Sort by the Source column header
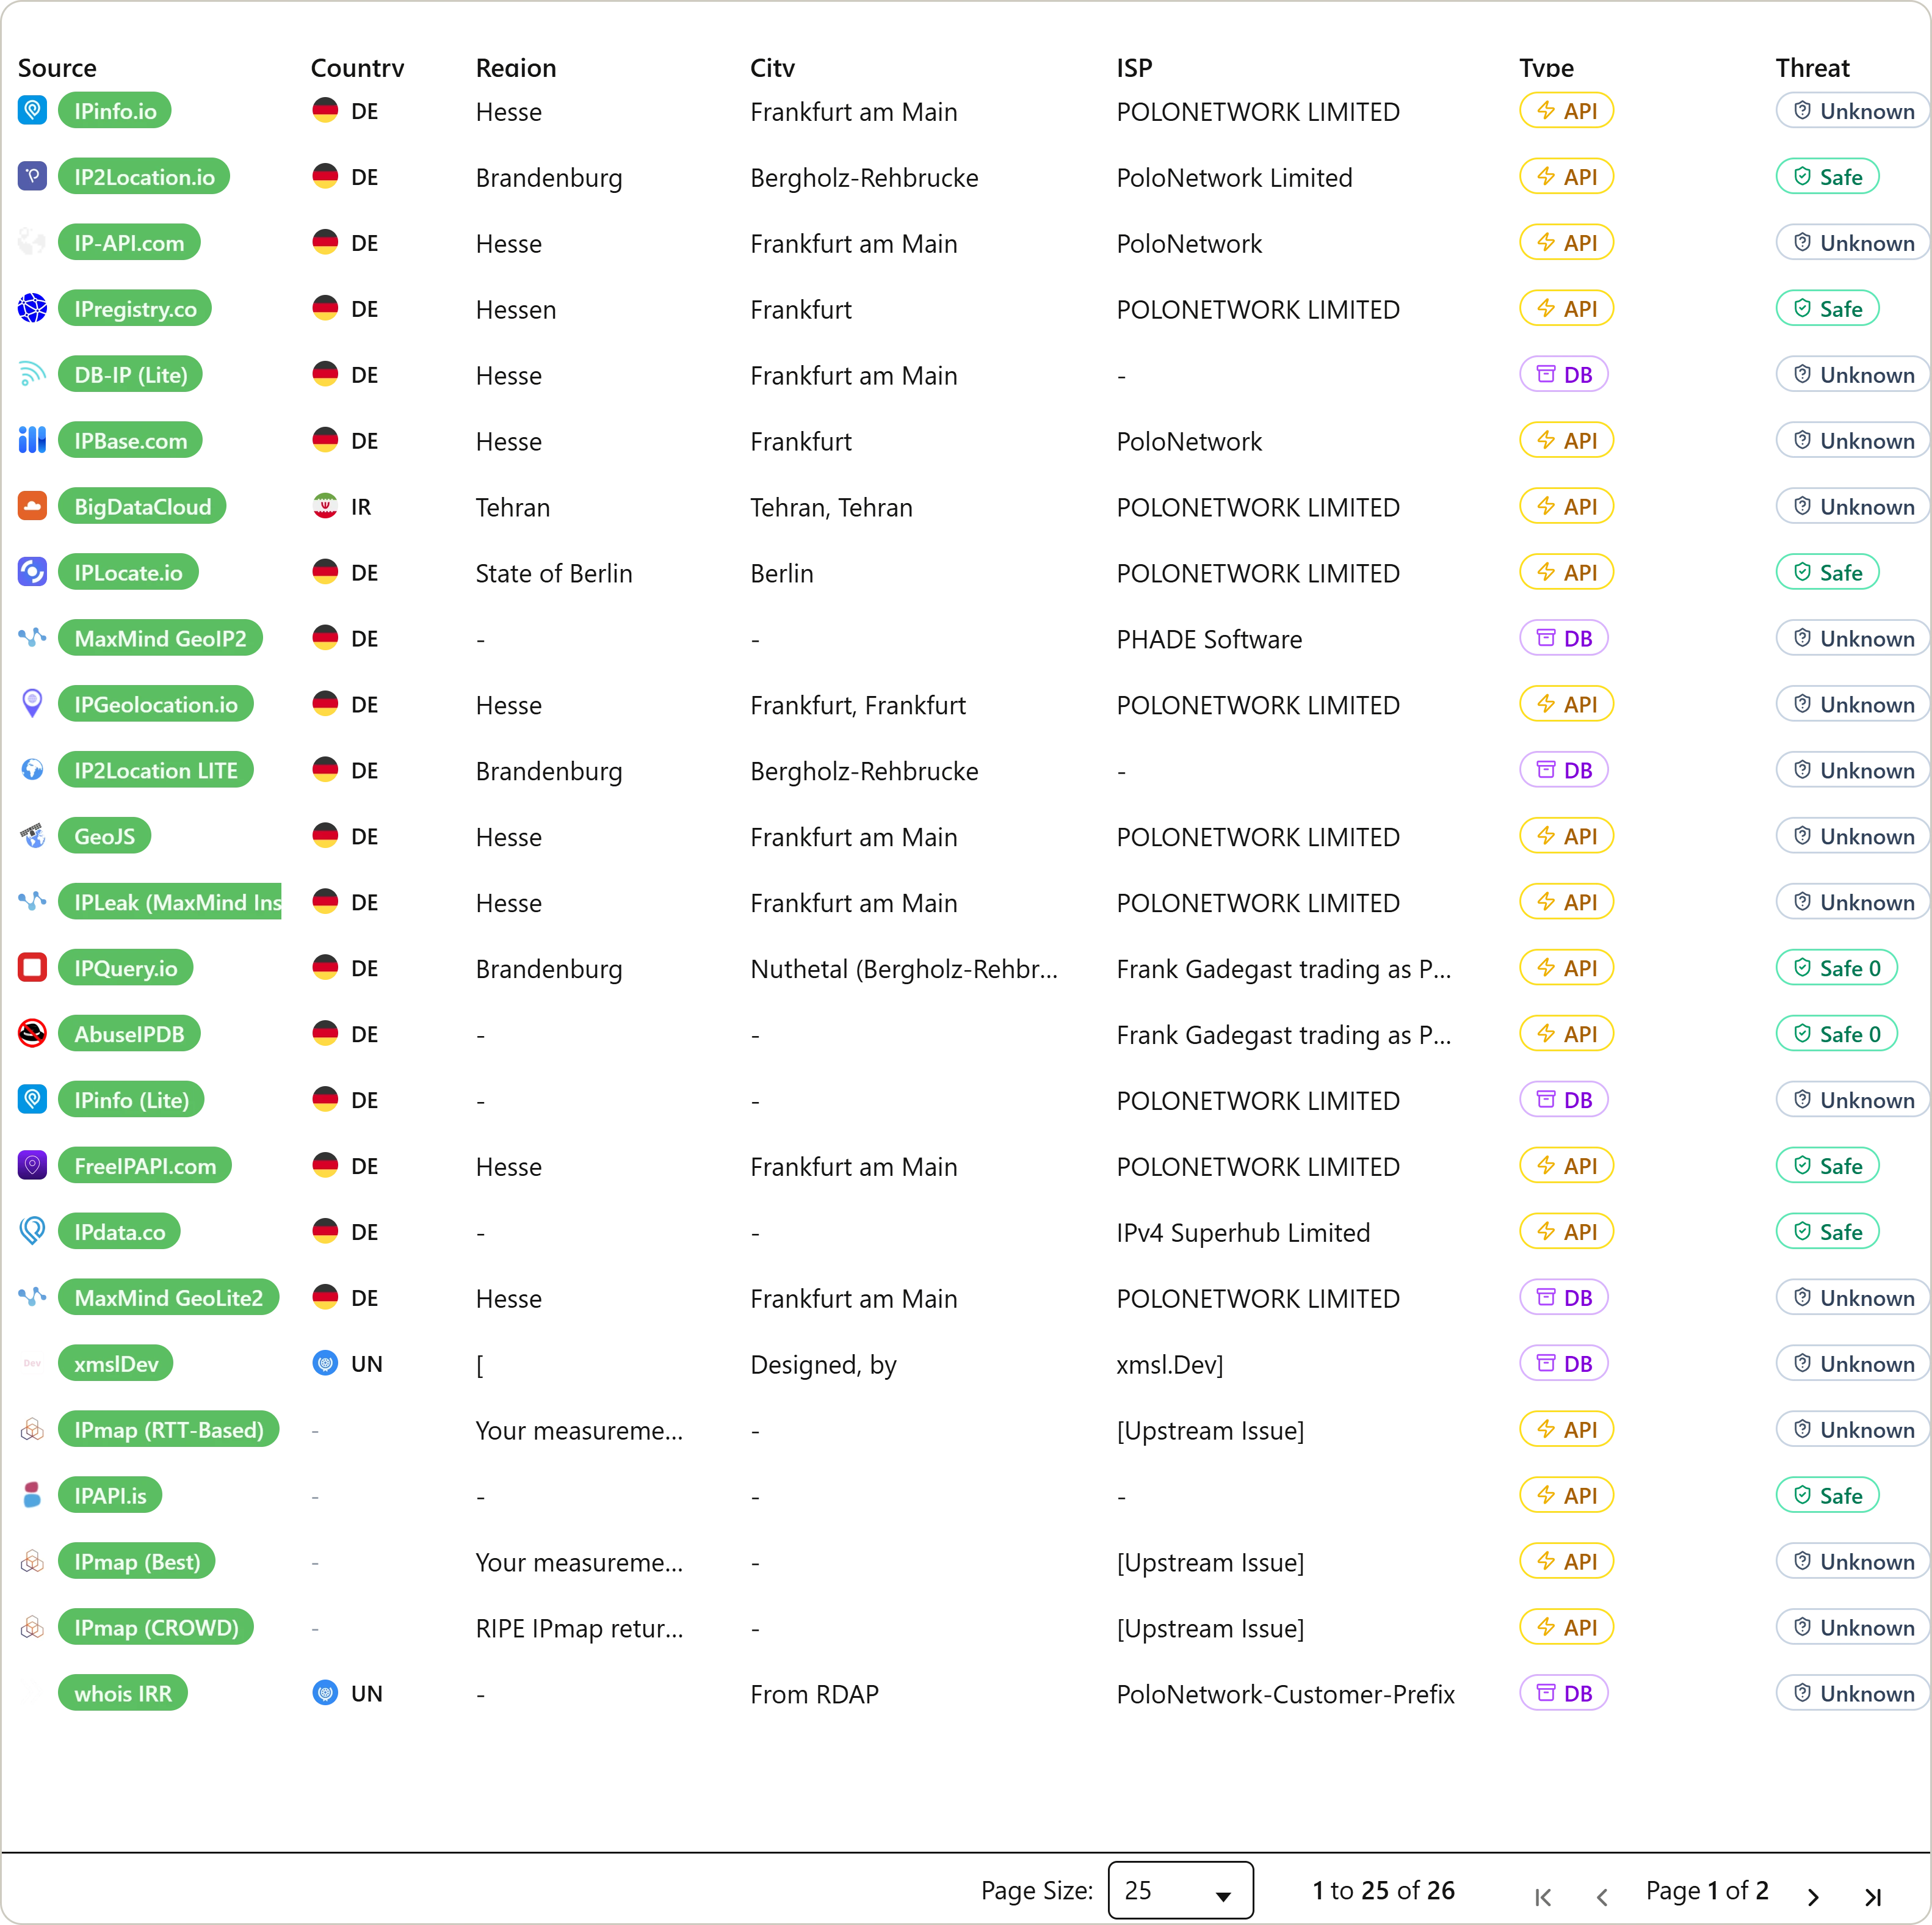The width and height of the screenshot is (1932, 1925). pyautogui.click(x=57, y=68)
